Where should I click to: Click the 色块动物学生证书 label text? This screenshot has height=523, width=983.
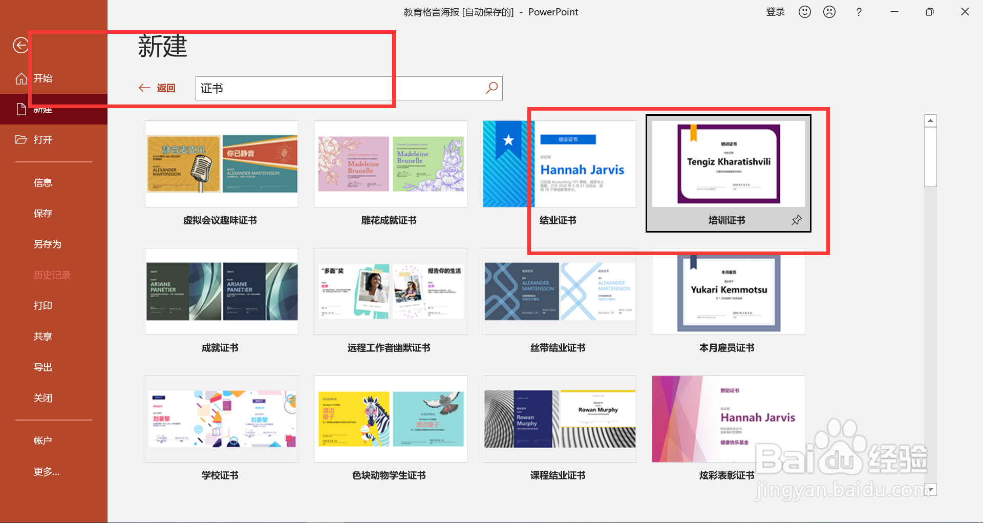389,475
